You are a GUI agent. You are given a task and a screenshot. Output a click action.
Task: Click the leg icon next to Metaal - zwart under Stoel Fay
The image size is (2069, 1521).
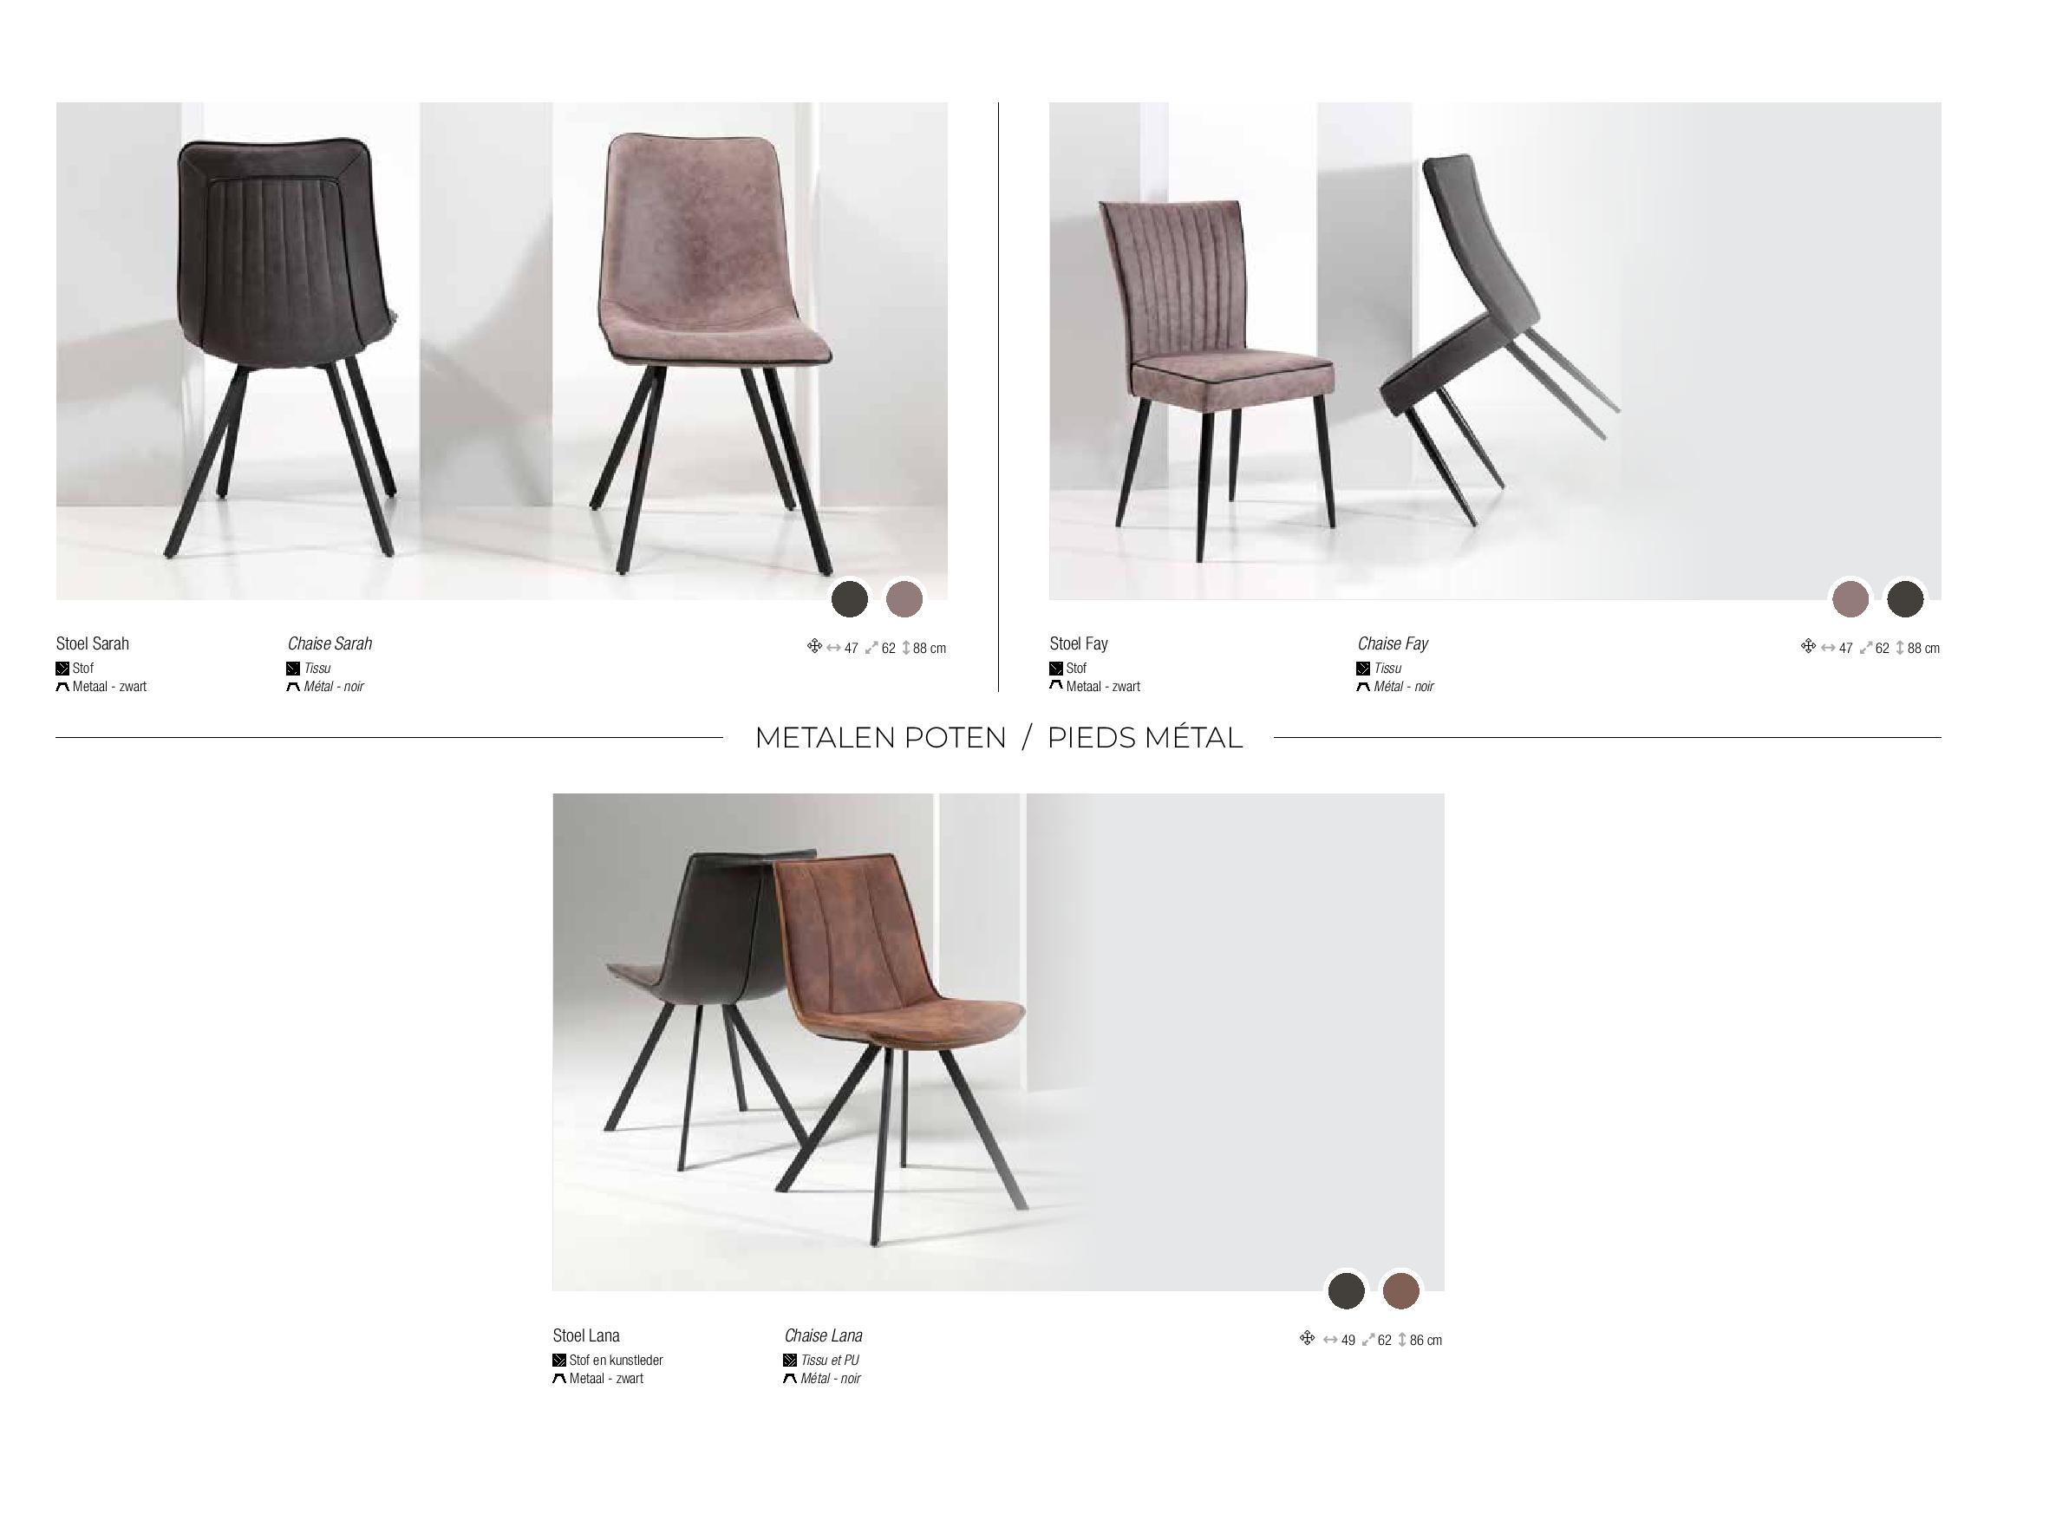pos(1056,686)
